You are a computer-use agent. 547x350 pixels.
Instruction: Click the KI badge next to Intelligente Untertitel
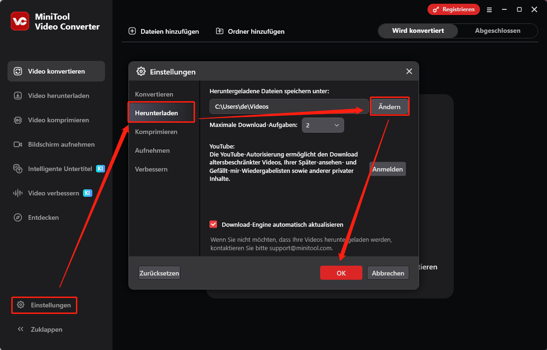click(100, 169)
